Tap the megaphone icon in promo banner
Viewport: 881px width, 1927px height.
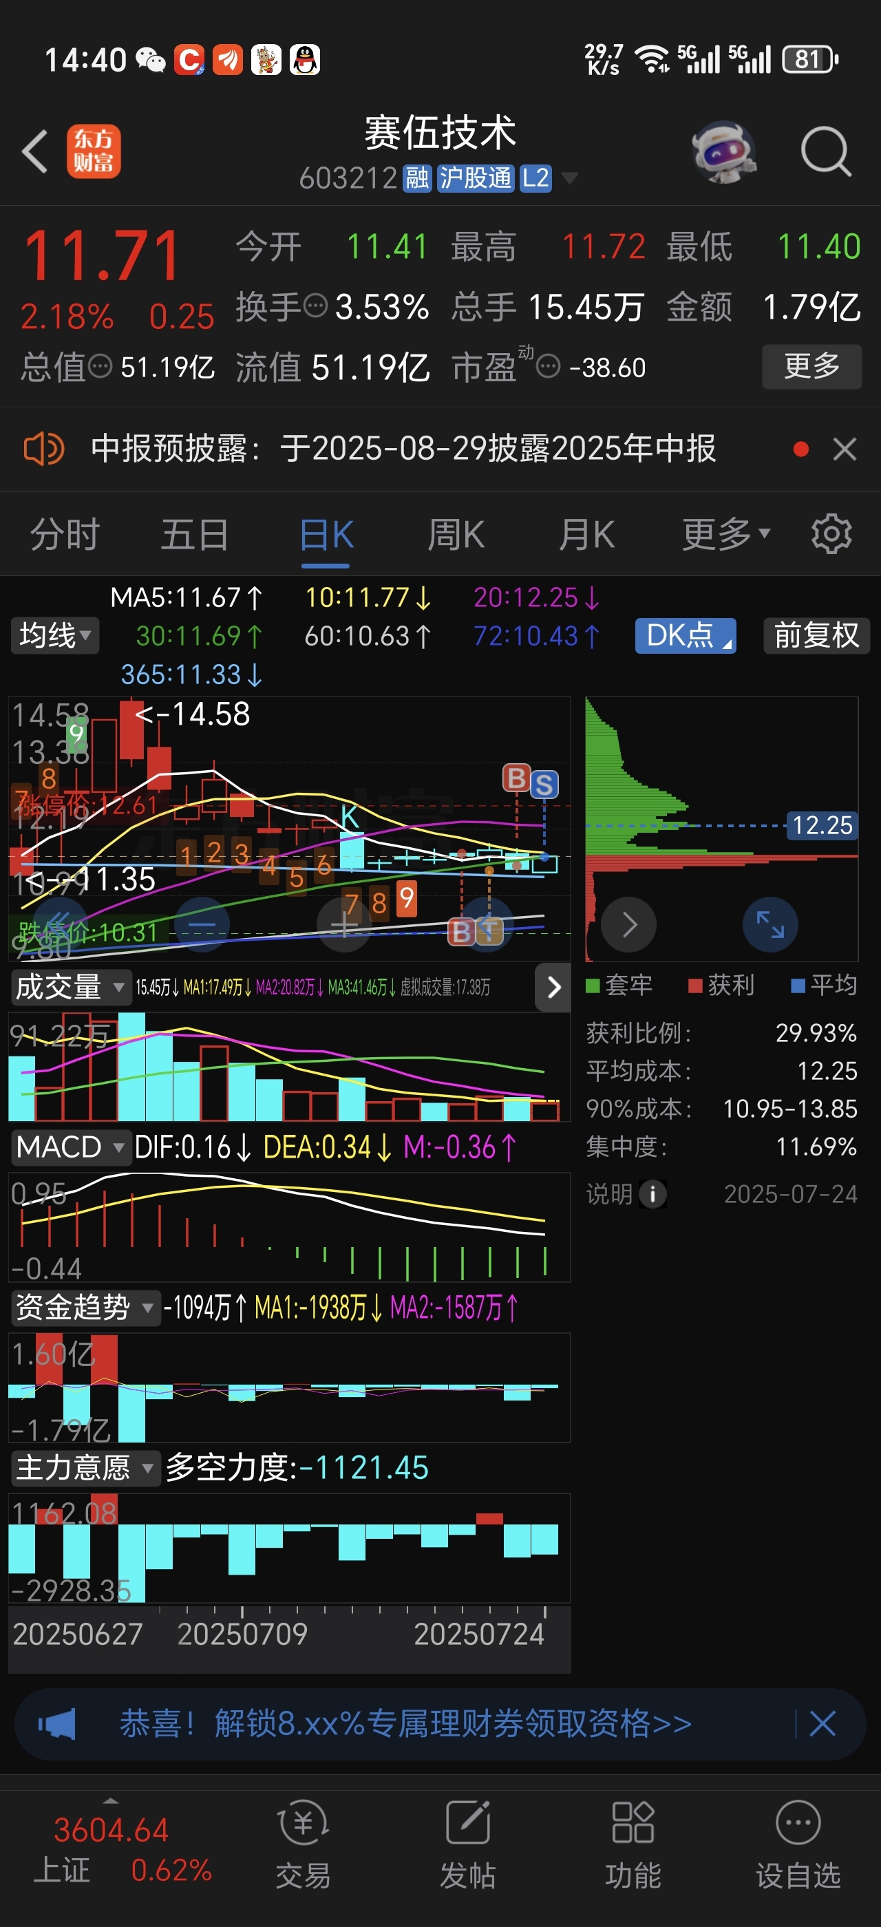pos(57,1724)
